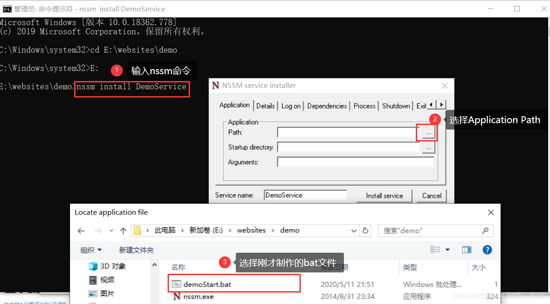Viewport: 550px width, 304px height.
Task: Focus the Arguments input field
Action: [355, 162]
